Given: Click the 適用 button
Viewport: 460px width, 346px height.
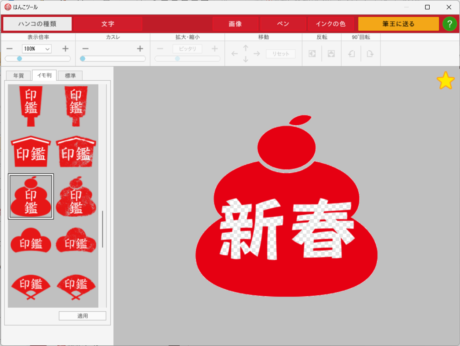Looking at the screenshot, I should (x=82, y=316).
